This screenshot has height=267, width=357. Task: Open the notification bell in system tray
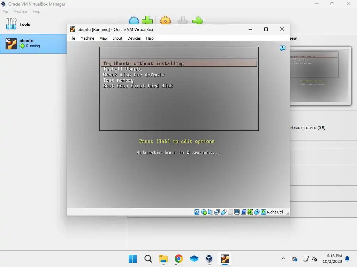tap(348, 259)
